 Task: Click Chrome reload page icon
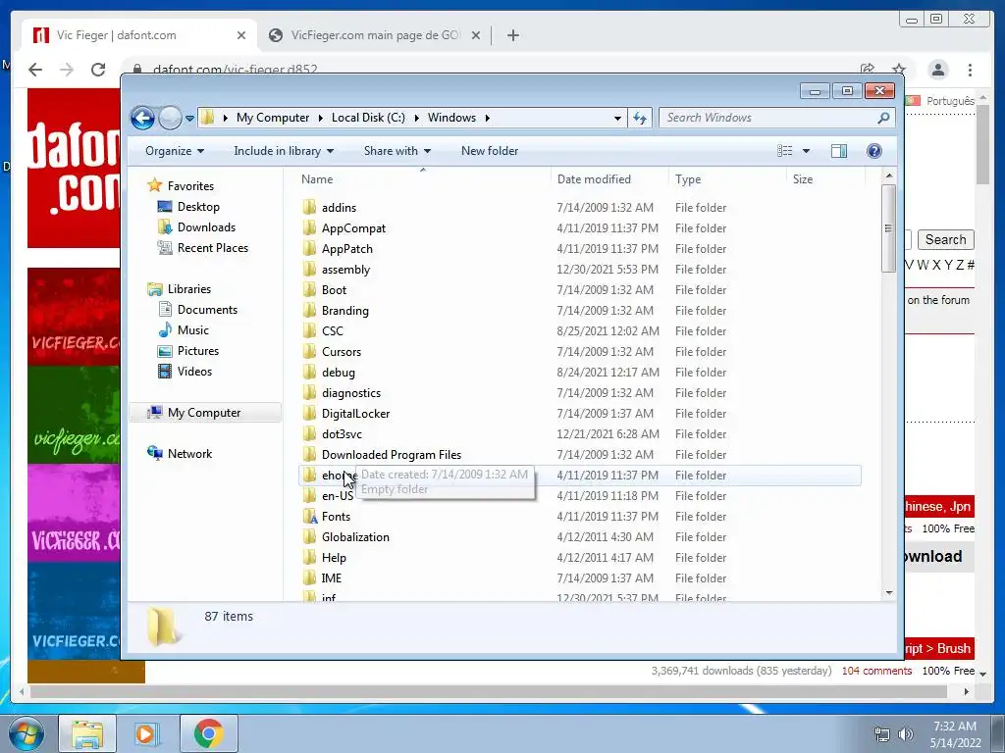[x=98, y=70]
